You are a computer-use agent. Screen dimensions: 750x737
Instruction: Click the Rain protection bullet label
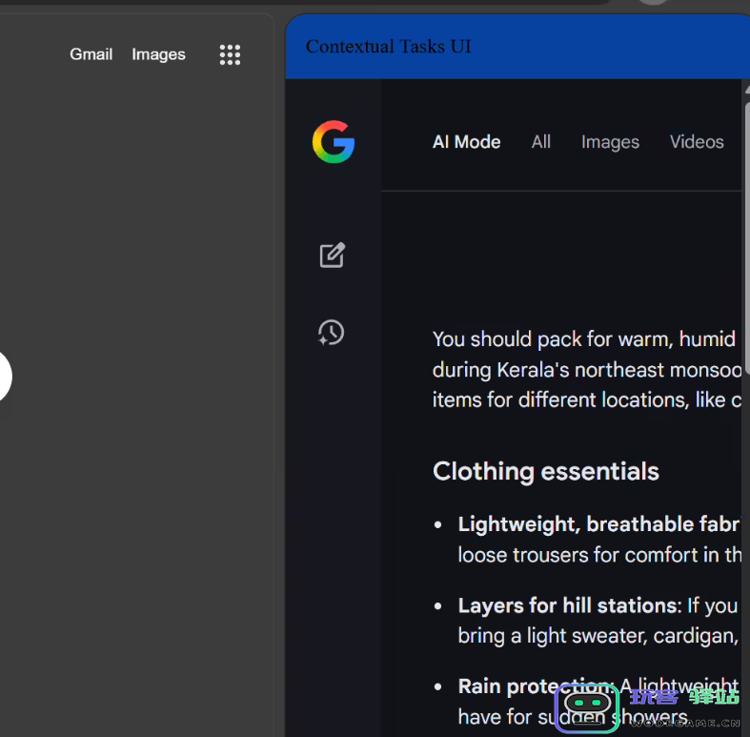[x=535, y=686]
